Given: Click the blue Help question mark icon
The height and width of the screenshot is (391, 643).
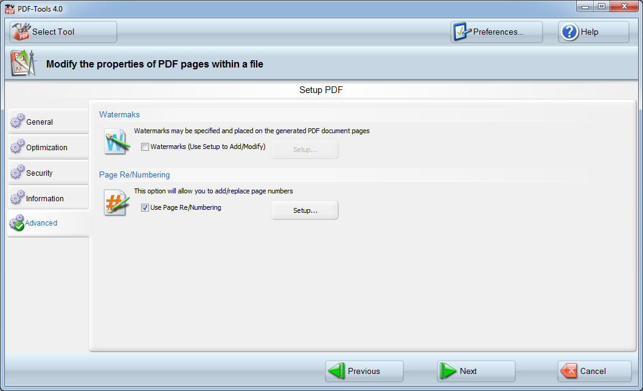Looking at the screenshot, I should click(570, 32).
